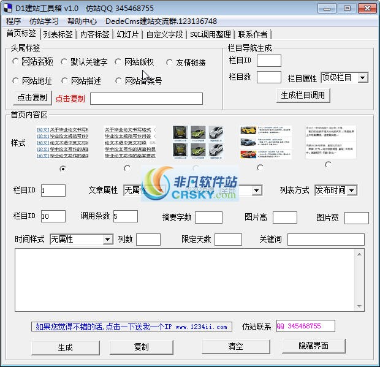Open the 列表方式 dropdown showing 发布时间
380x367 pixels.
(336, 190)
